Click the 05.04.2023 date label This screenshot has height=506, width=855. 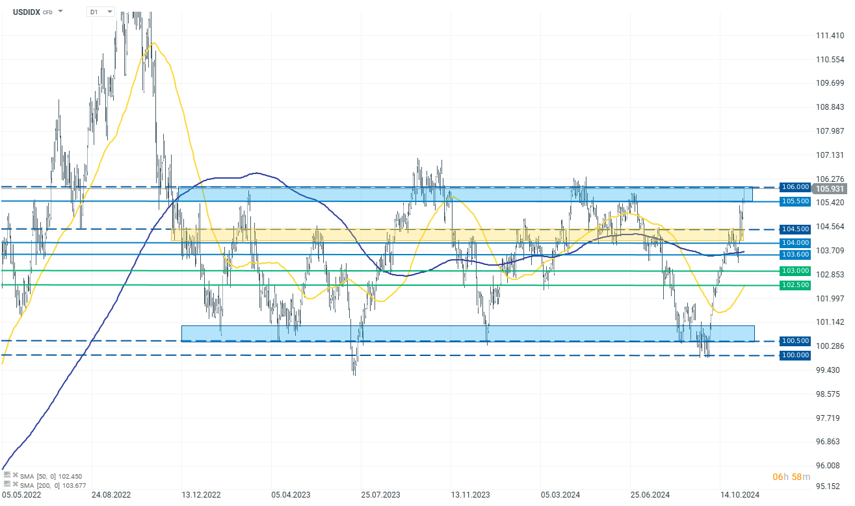pyautogui.click(x=291, y=494)
